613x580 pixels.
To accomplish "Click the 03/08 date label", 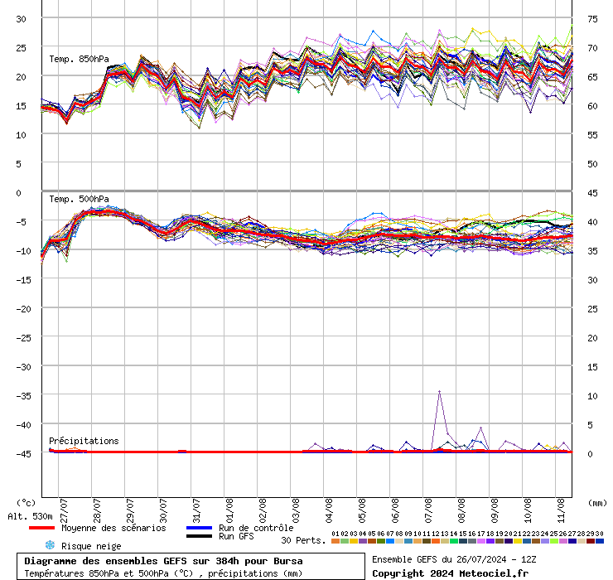I will 296,510.
